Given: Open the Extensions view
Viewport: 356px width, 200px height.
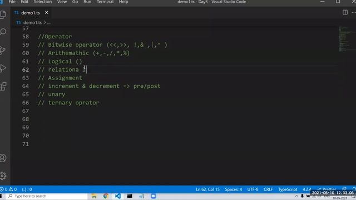Looking at the screenshot, I should point(3,86).
